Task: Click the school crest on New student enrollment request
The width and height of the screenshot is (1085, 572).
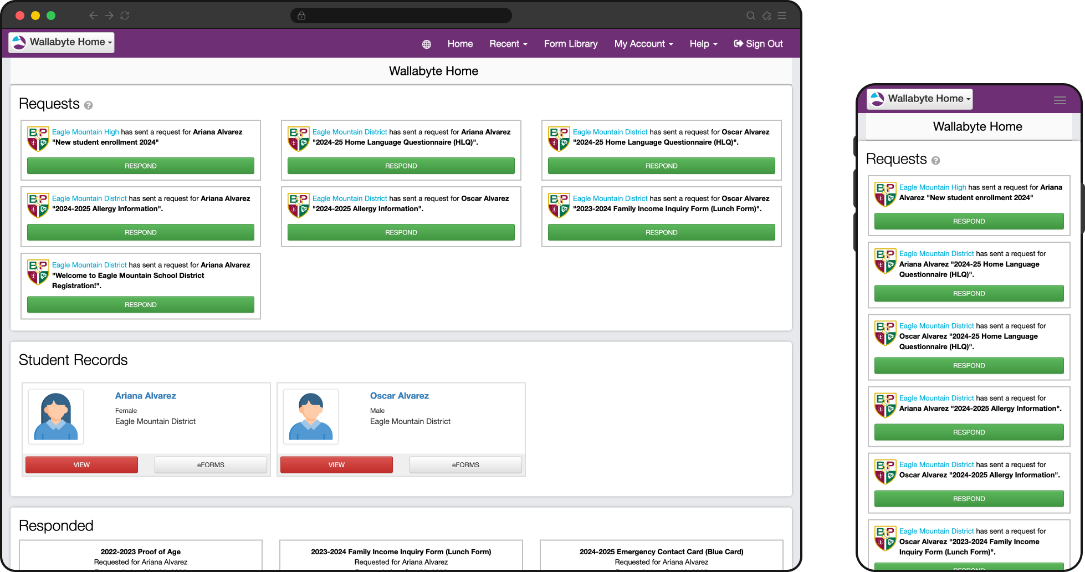Action: pyautogui.click(x=38, y=139)
